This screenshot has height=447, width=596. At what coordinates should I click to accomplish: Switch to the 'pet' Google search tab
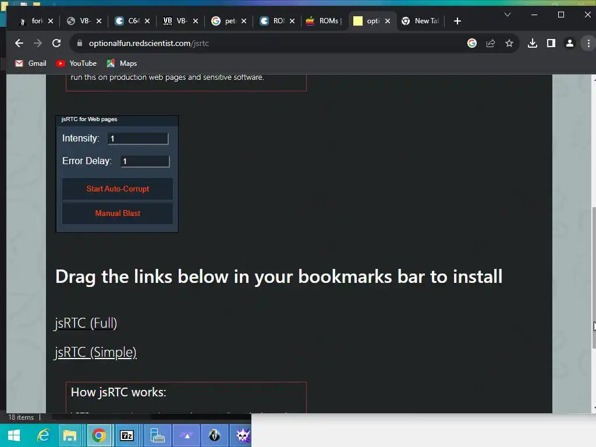[x=224, y=21]
